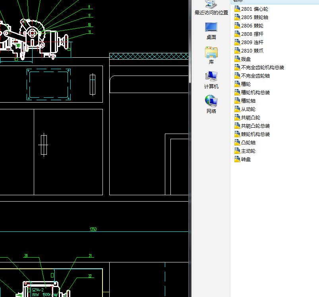The width and height of the screenshot is (319, 297).
Task: Click leader number 8 in the CAD drawing
Action: click(x=89, y=7)
